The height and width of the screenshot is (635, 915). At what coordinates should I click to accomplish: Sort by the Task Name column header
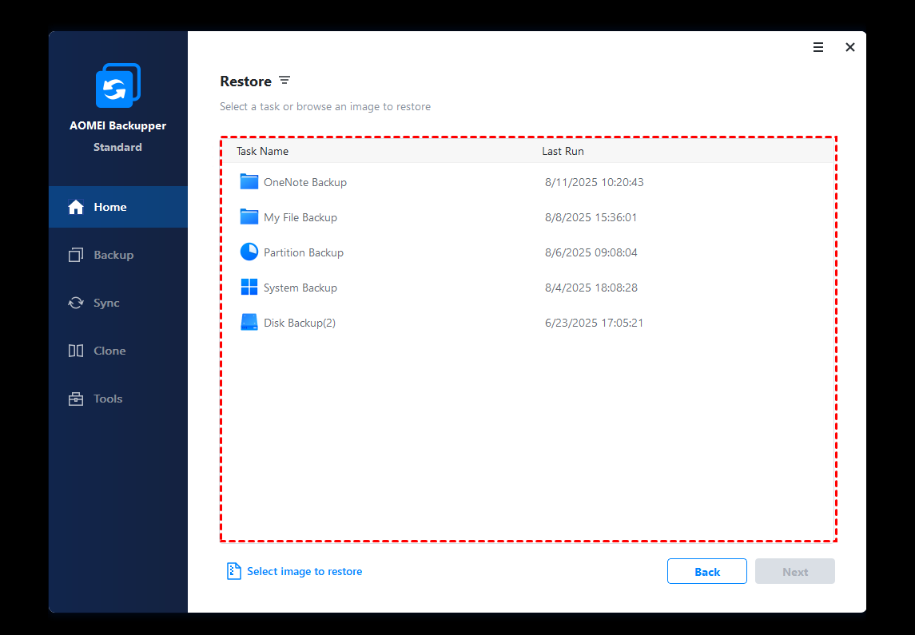click(x=263, y=151)
